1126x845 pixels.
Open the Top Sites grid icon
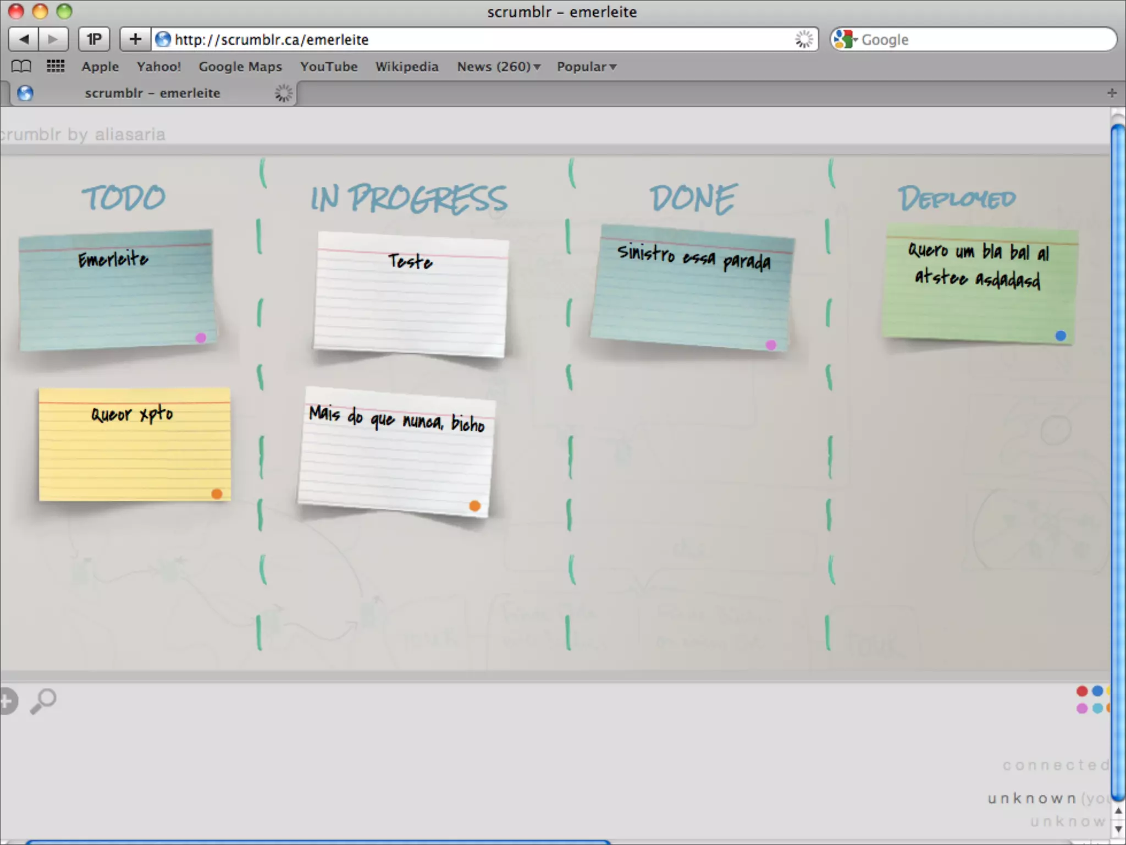tap(56, 67)
